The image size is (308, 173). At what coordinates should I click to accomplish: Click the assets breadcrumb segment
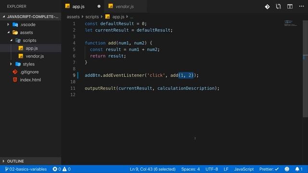[x=73, y=17]
